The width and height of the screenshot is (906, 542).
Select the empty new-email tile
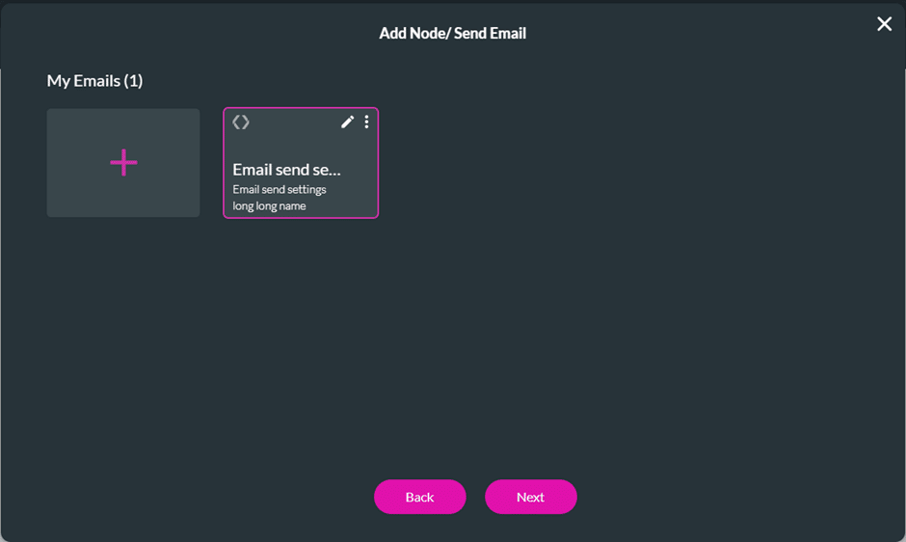coord(123,163)
